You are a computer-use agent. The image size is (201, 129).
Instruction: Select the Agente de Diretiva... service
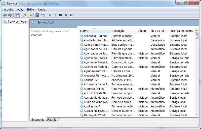click(x=137, y=58)
